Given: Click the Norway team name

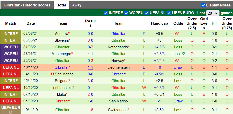Looking at the screenshot, I should (x=118, y=61).
